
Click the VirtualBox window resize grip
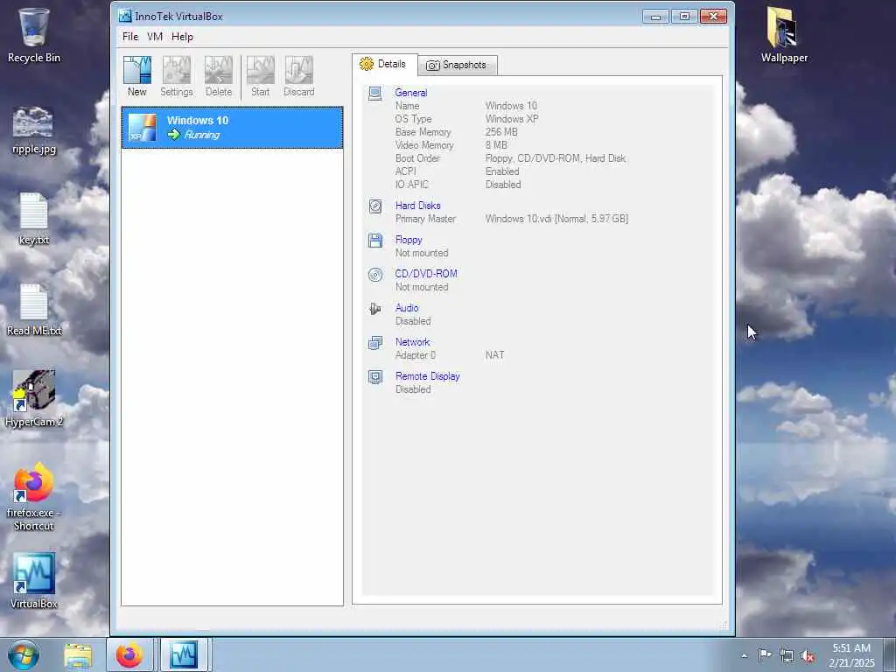click(724, 626)
